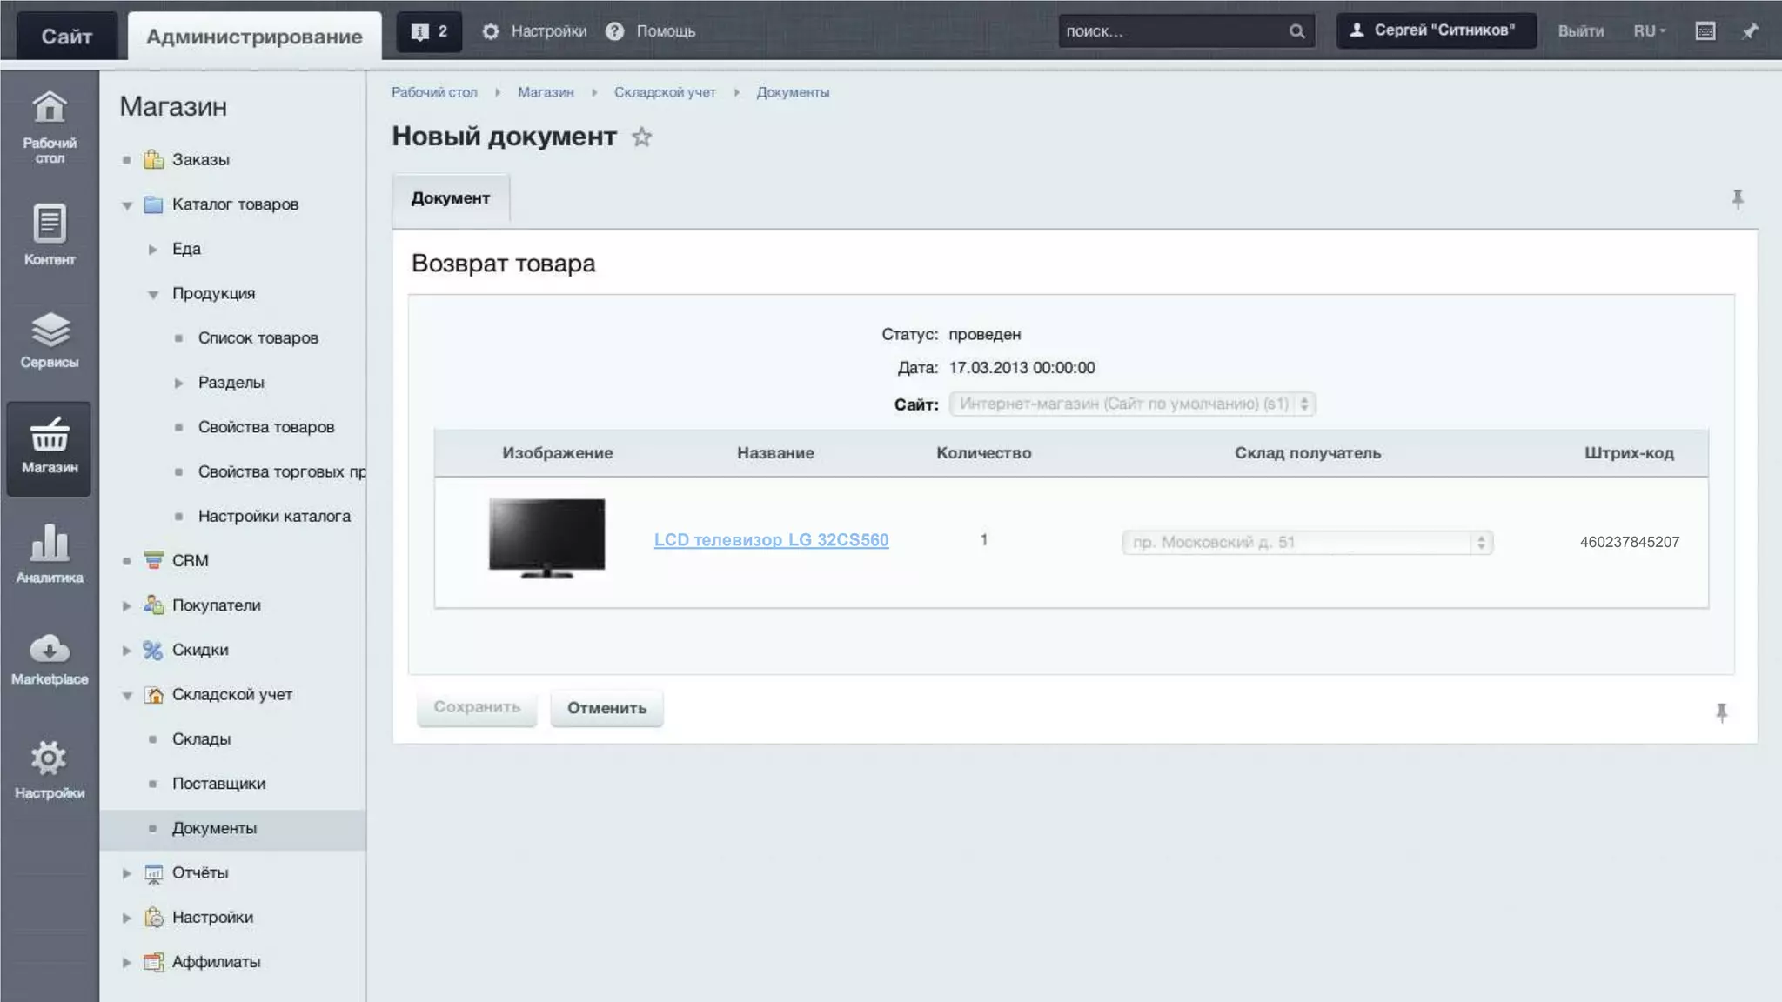Open LCD телевизор LG 32CS560 link
1782x1002 pixels.
(771, 540)
